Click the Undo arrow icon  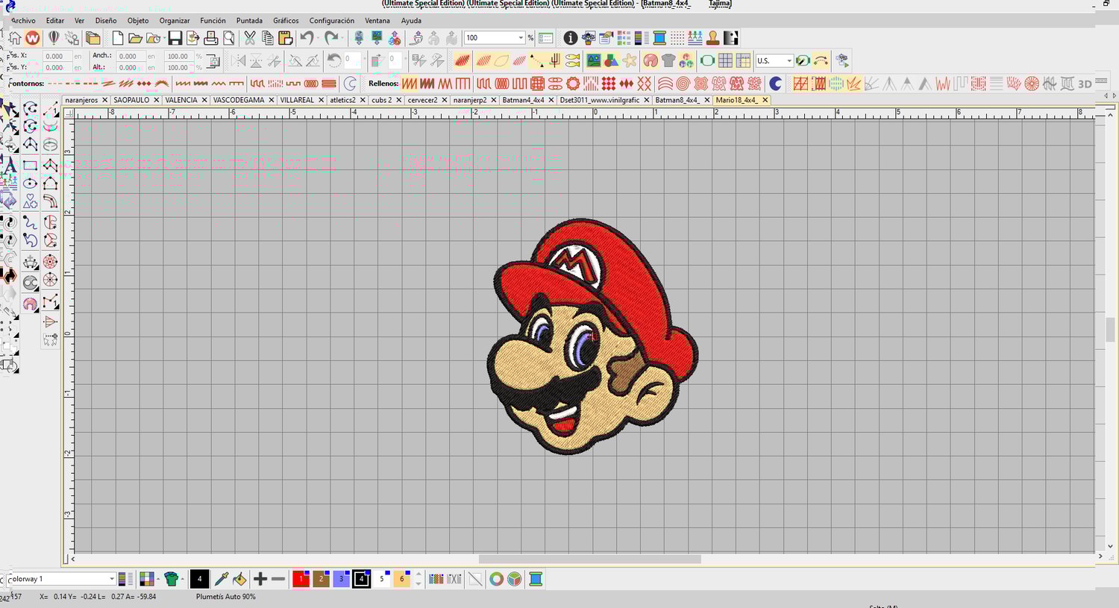click(x=307, y=38)
